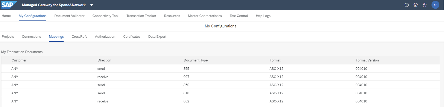Expand Managed Gateway for Spend&Network dropdown arrow
The image size is (444, 107).
[x=92, y=5]
